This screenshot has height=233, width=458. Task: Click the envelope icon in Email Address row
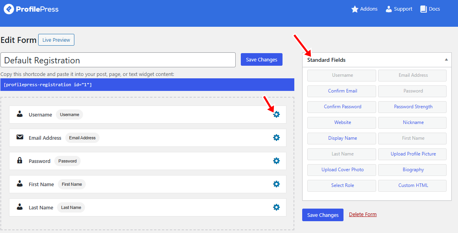pyautogui.click(x=20, y=137)
